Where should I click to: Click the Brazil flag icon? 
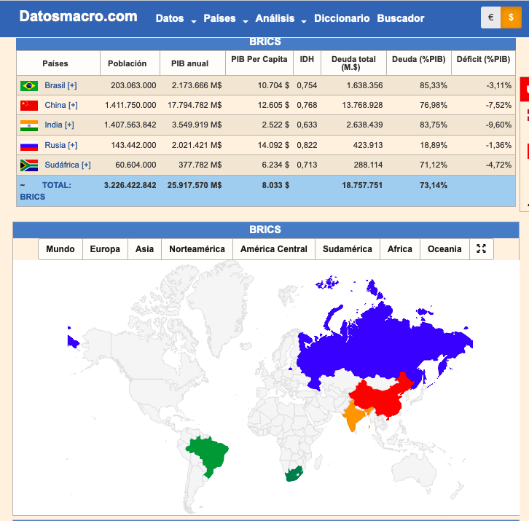pyautogui.click(x=29, y=86)
